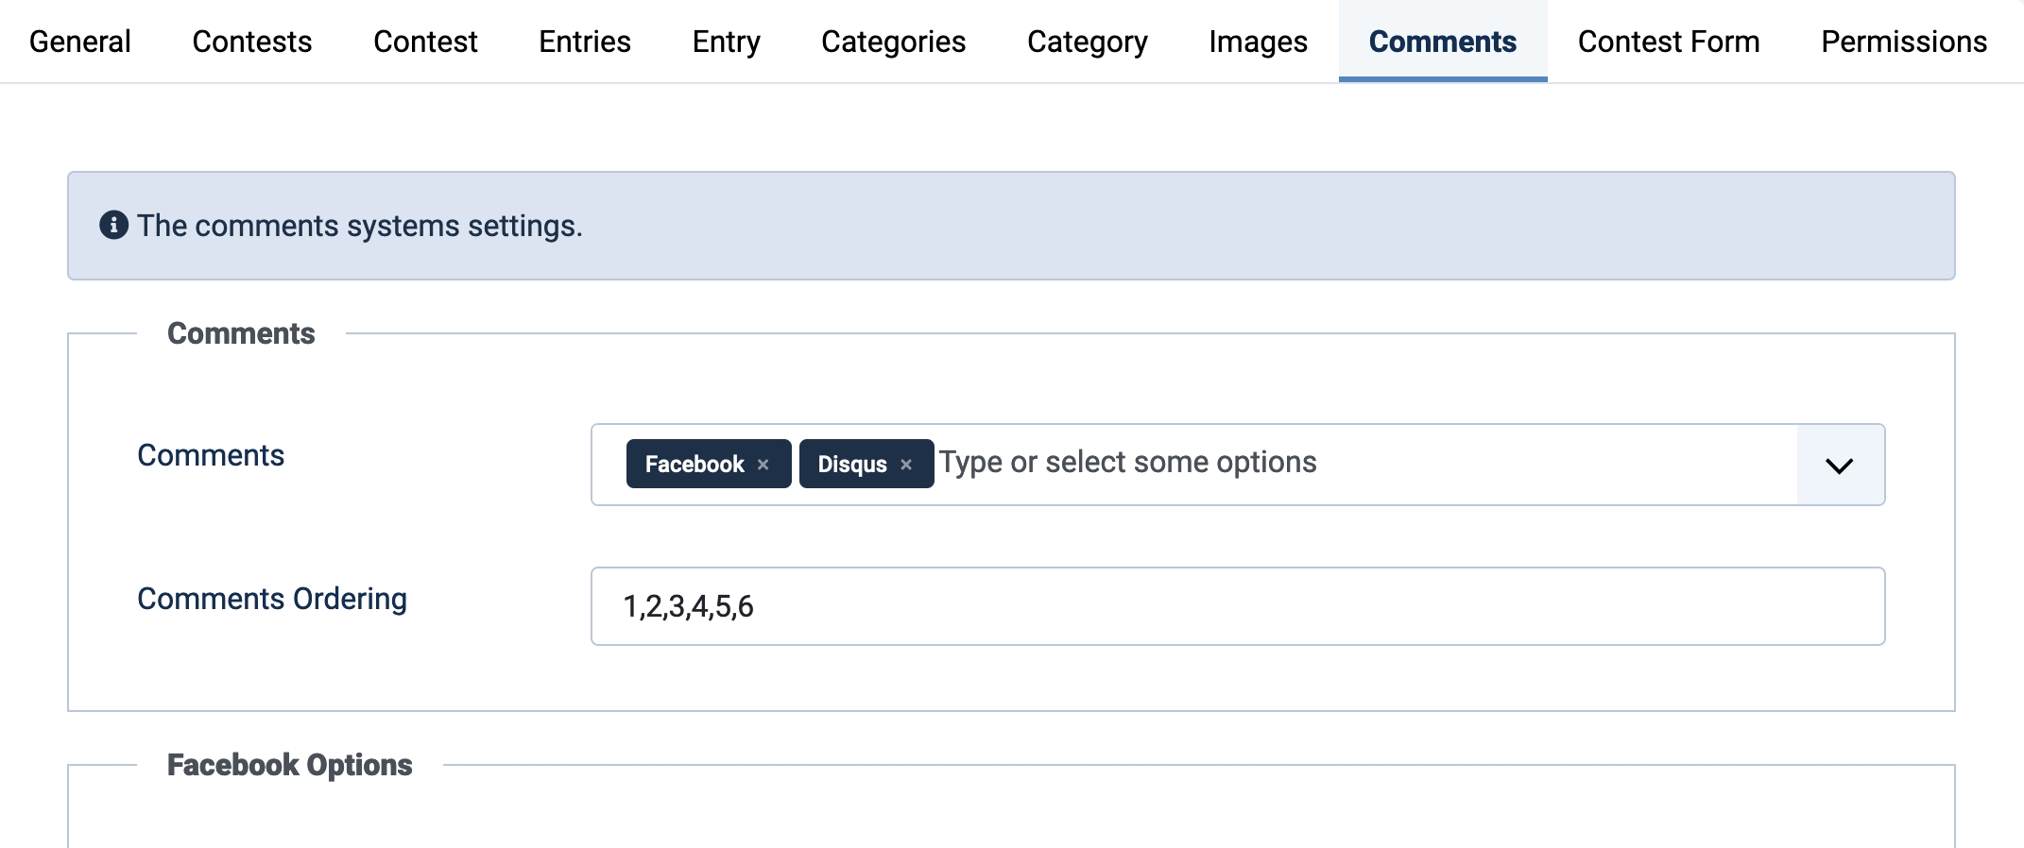
Task: Open the General tab
Action: click(80, 42)
